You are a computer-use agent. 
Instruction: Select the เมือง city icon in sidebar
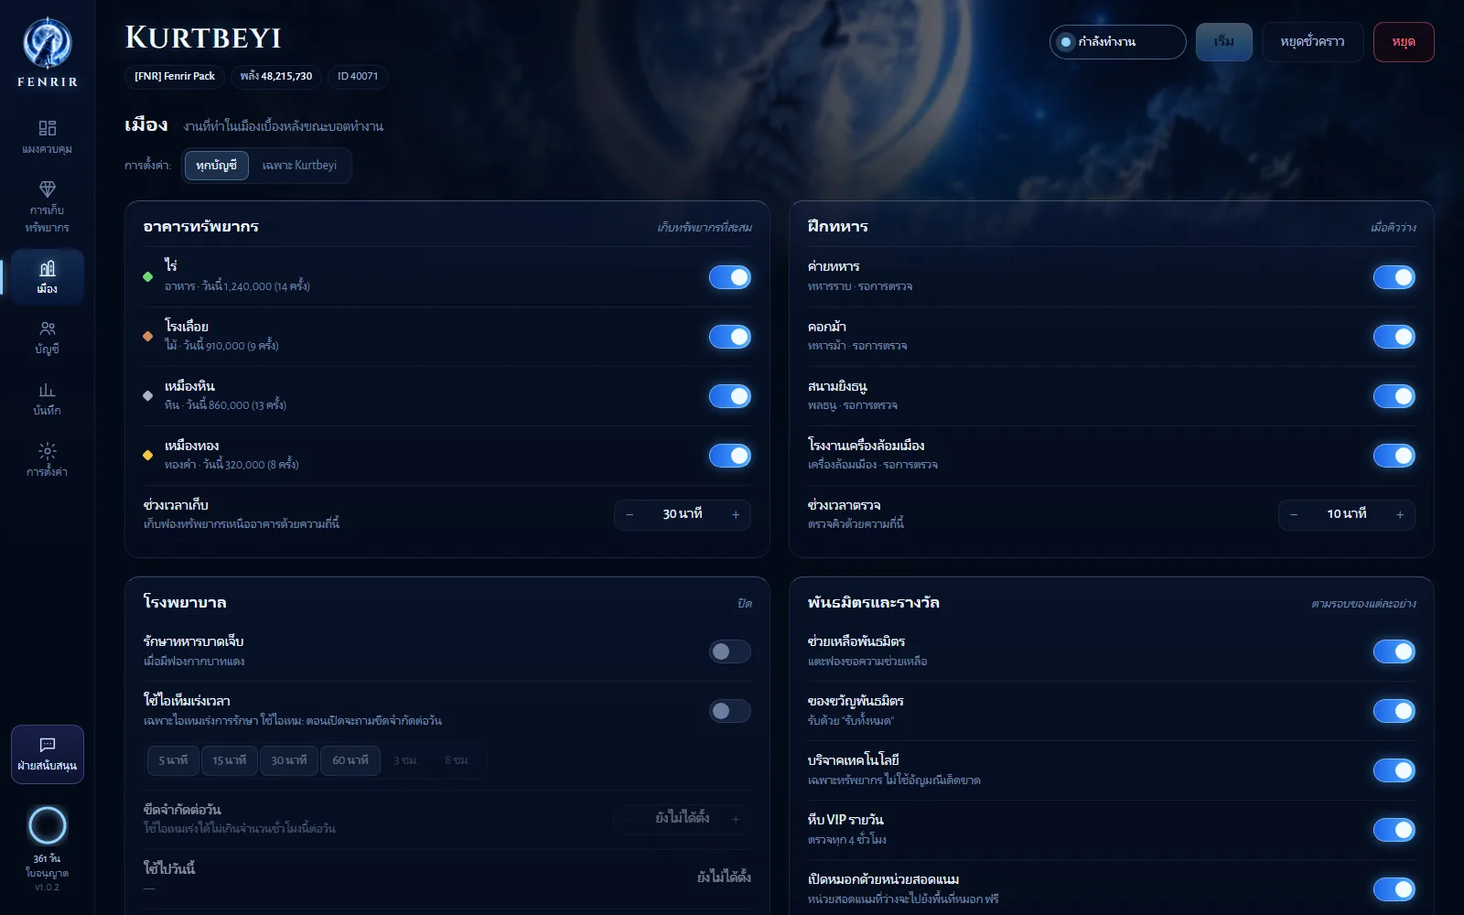48,268
